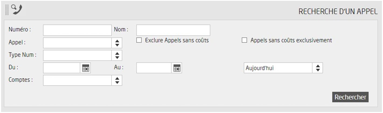
Task: Open the Aujourd'hui period dropdown
Action: (x=318, y=68)
